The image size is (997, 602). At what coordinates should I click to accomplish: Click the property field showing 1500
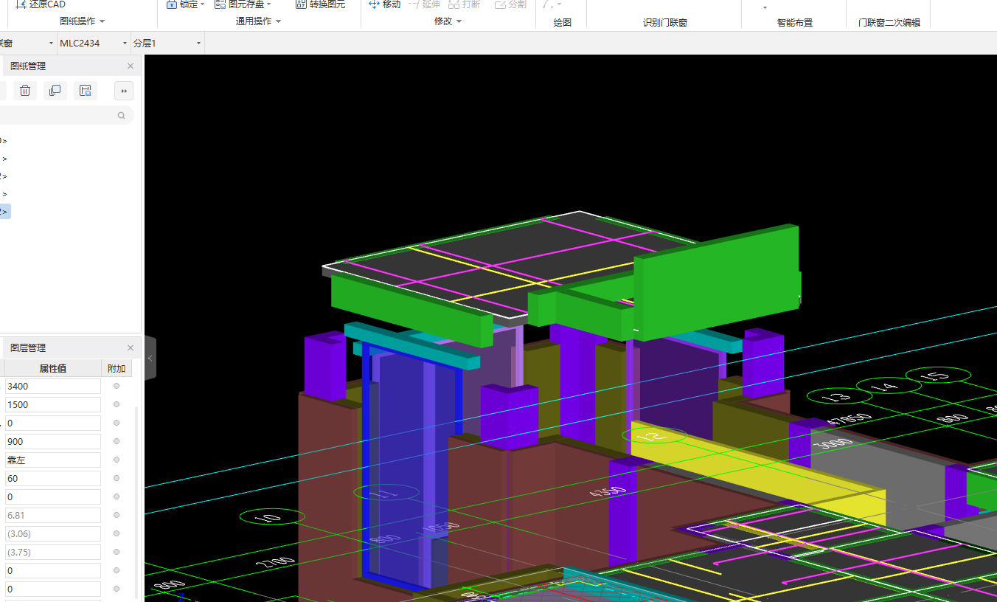tap(53, 404)
